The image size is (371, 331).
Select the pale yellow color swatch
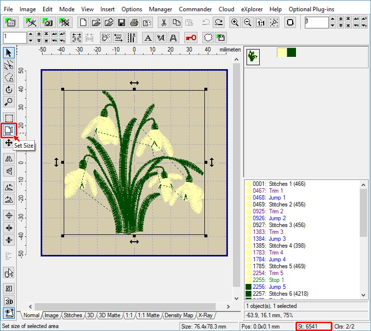coord(282,52)
